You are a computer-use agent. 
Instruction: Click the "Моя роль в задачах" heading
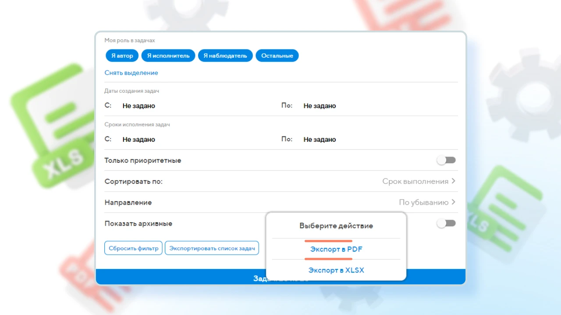[130, 40]
